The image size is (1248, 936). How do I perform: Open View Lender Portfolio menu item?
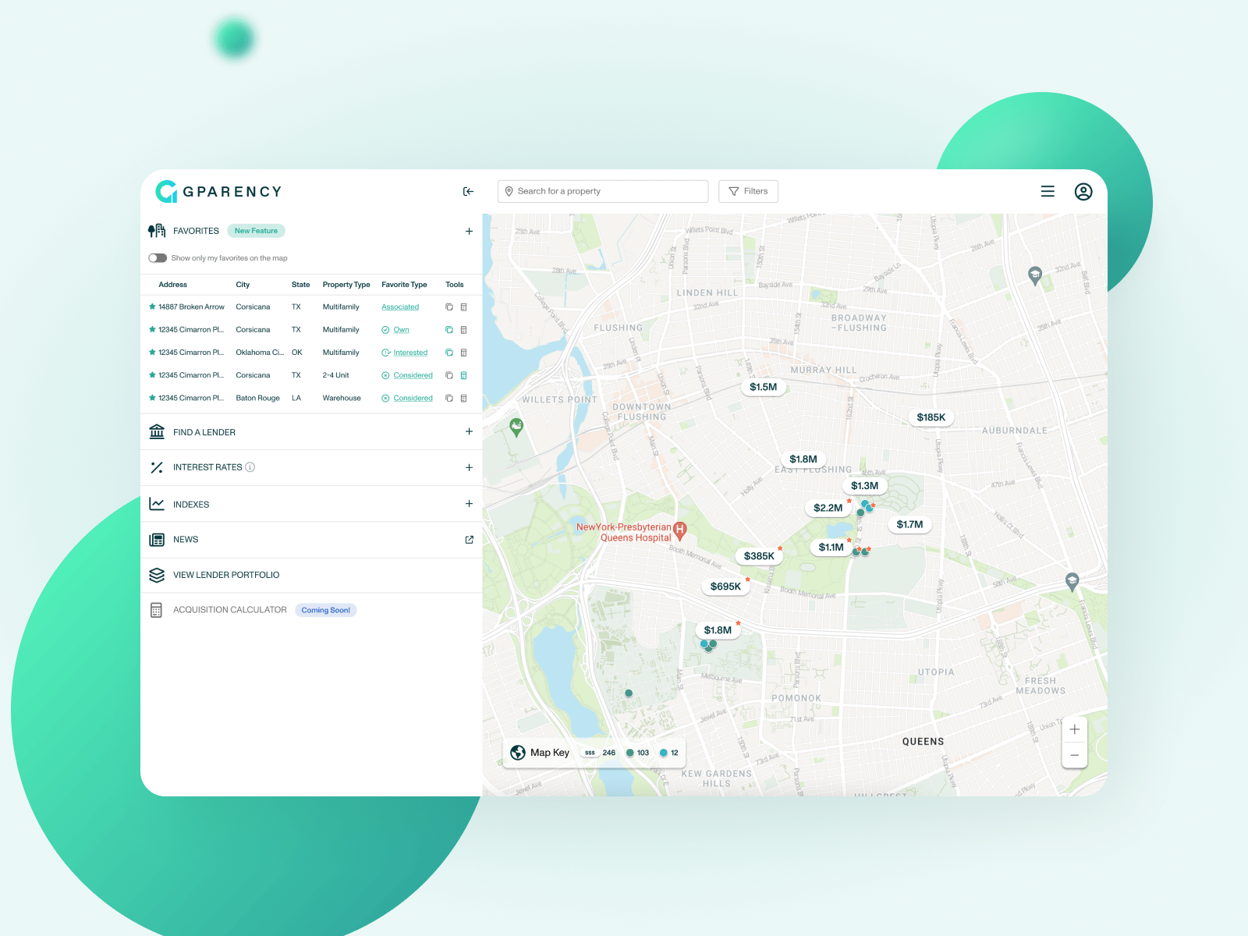point(226,576)
